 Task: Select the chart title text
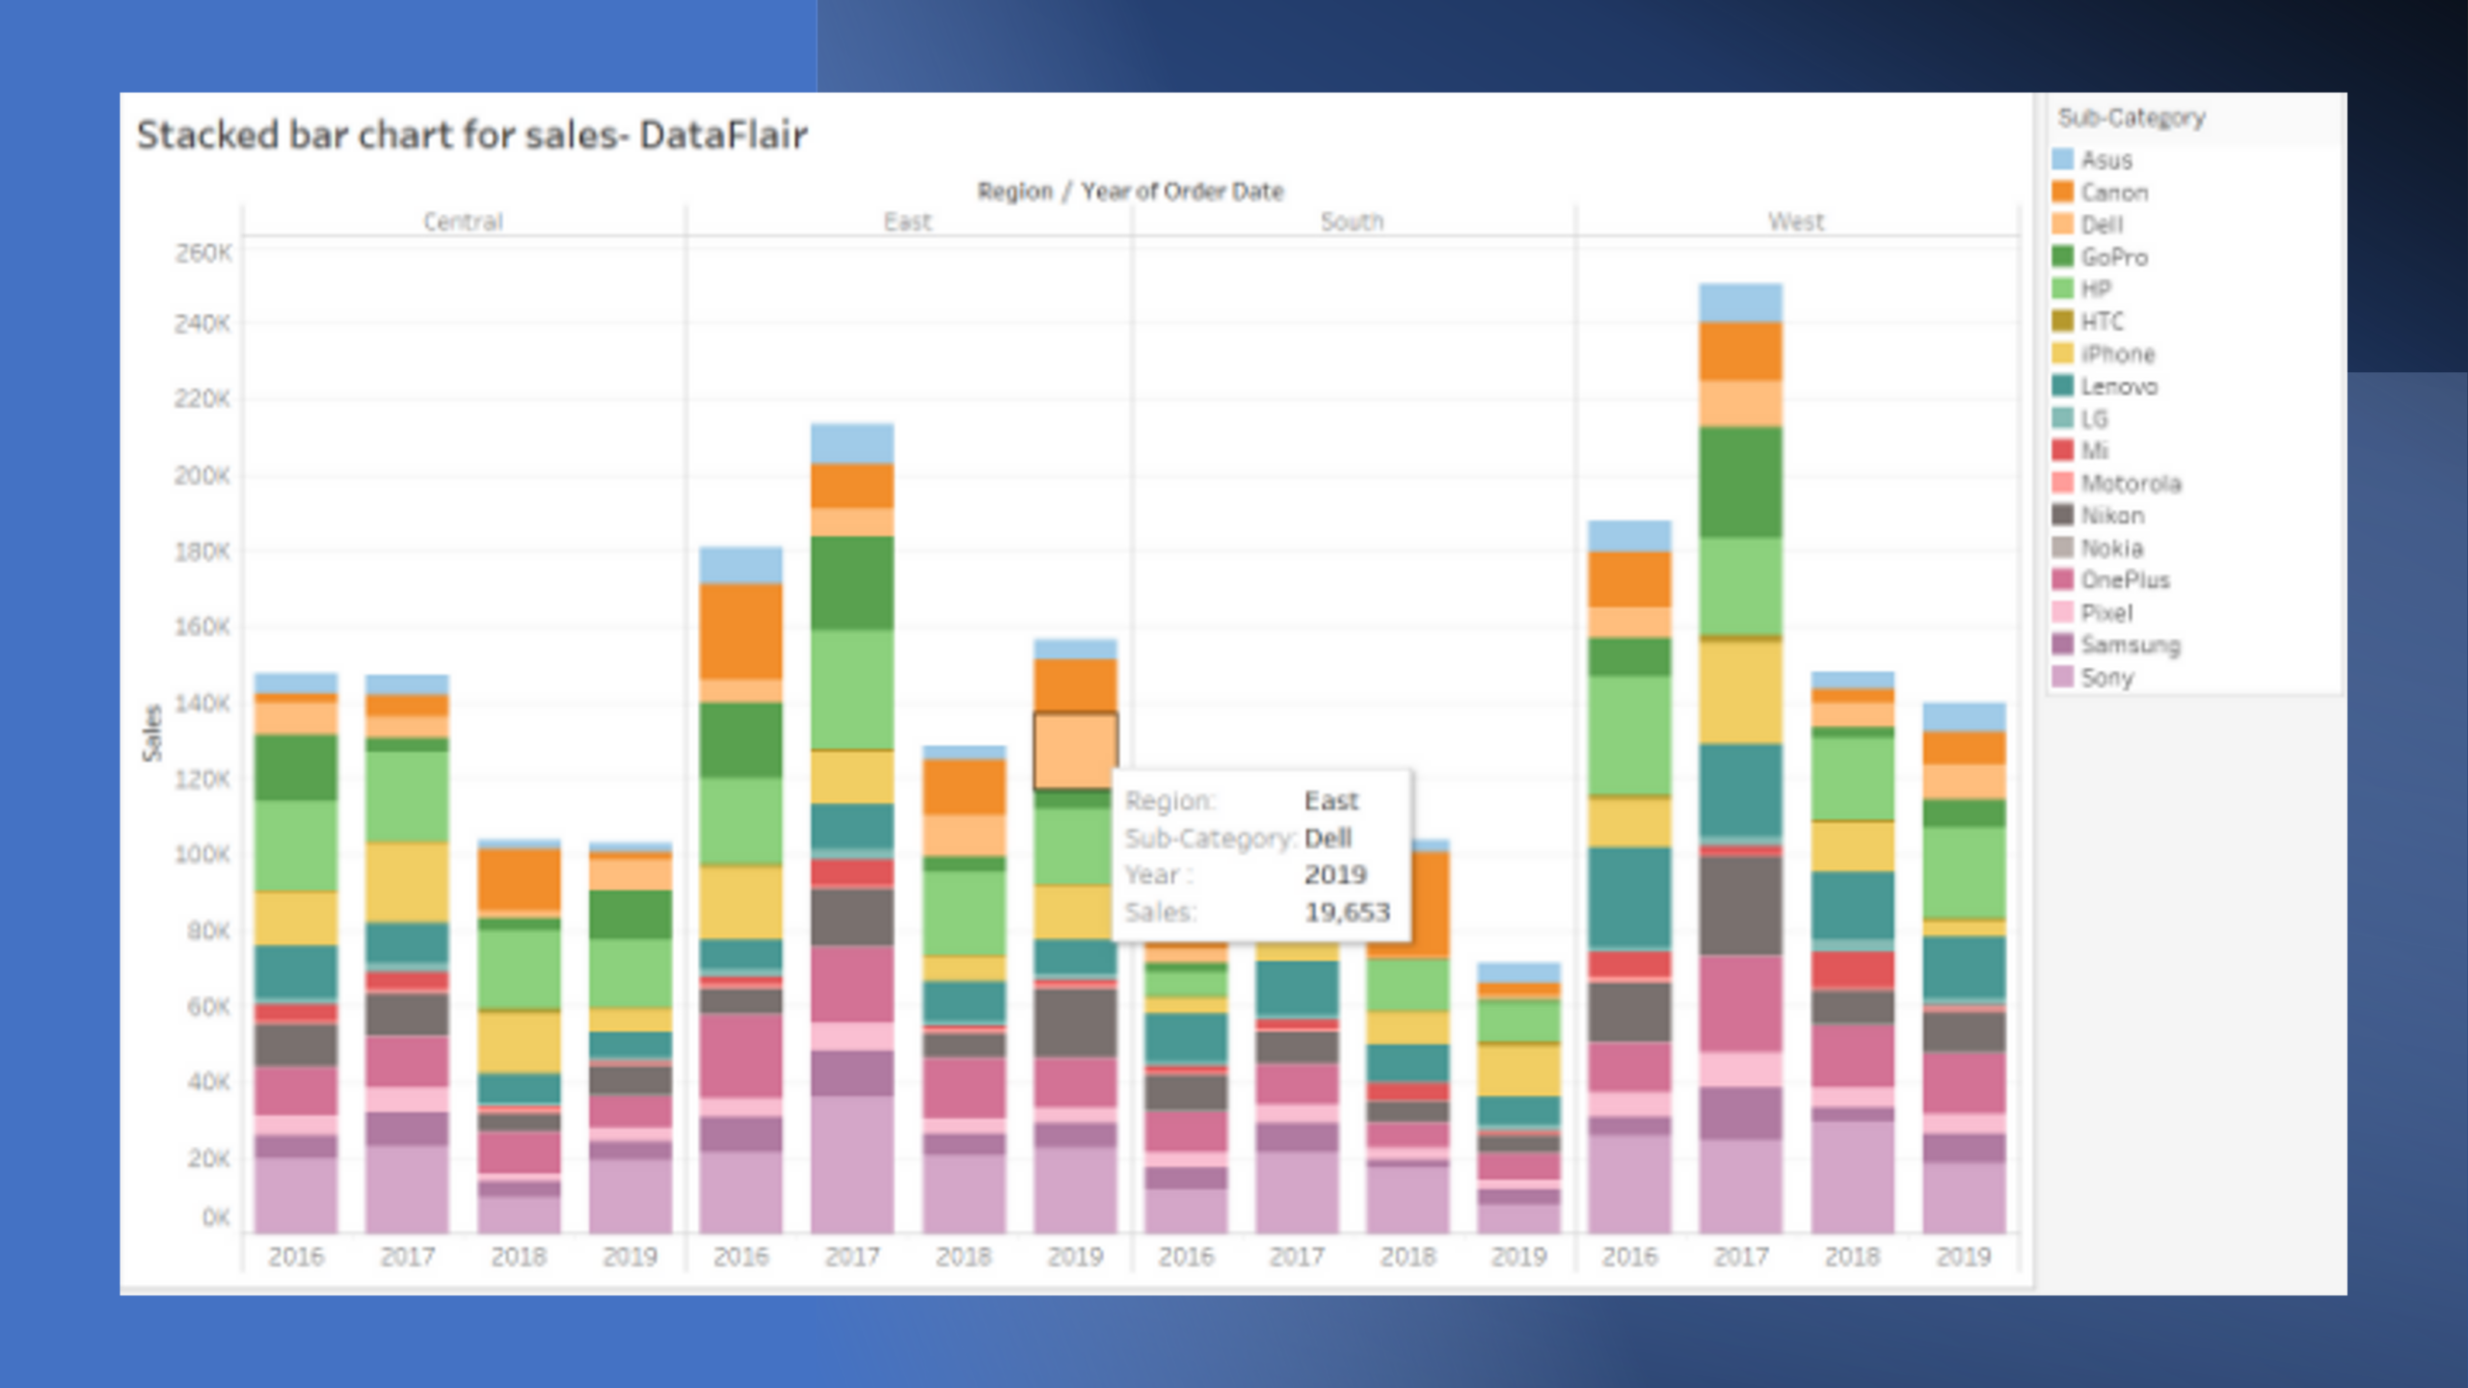[x=471, y=135]
